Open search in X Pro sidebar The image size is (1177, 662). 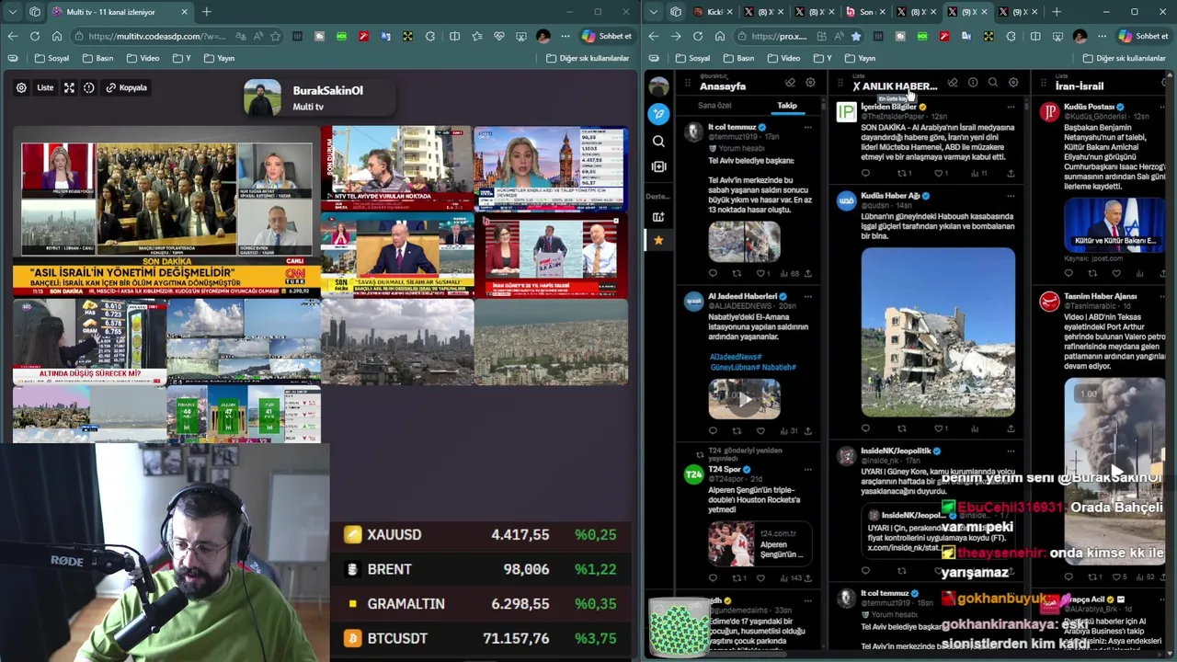pyautogui.click(x=658, y=142)
